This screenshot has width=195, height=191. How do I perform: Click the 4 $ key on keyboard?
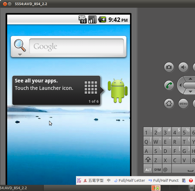[176, 131]
